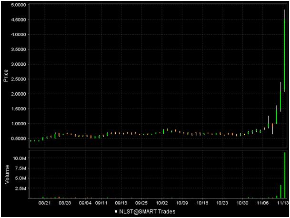Select the 10/23 date label
The height and width of the screenshot is (218, 290).
point(222,203)
